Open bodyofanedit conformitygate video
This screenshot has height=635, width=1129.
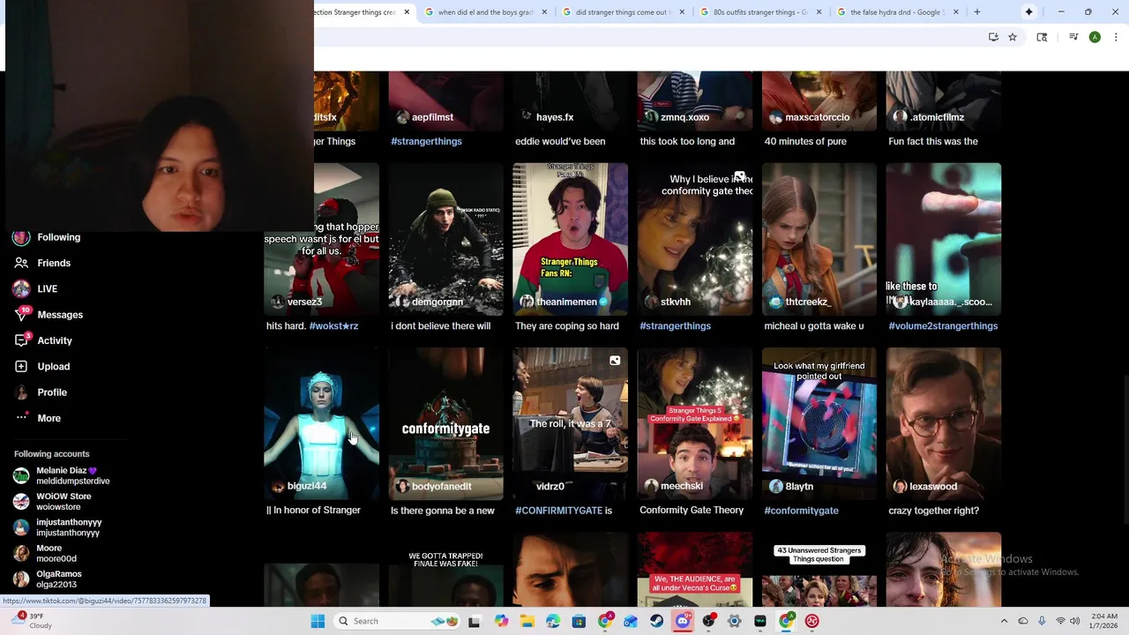(445, 423)
